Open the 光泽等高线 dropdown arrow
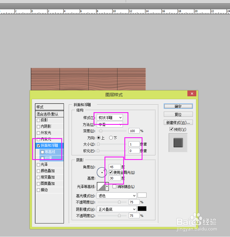The height and width of the screenshot is (237, 230). tap(107, 187)
